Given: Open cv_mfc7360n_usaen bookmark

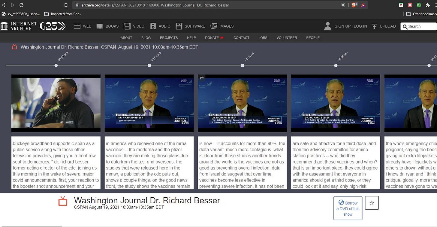Looking at the screenshot, I should pos(21,14).
